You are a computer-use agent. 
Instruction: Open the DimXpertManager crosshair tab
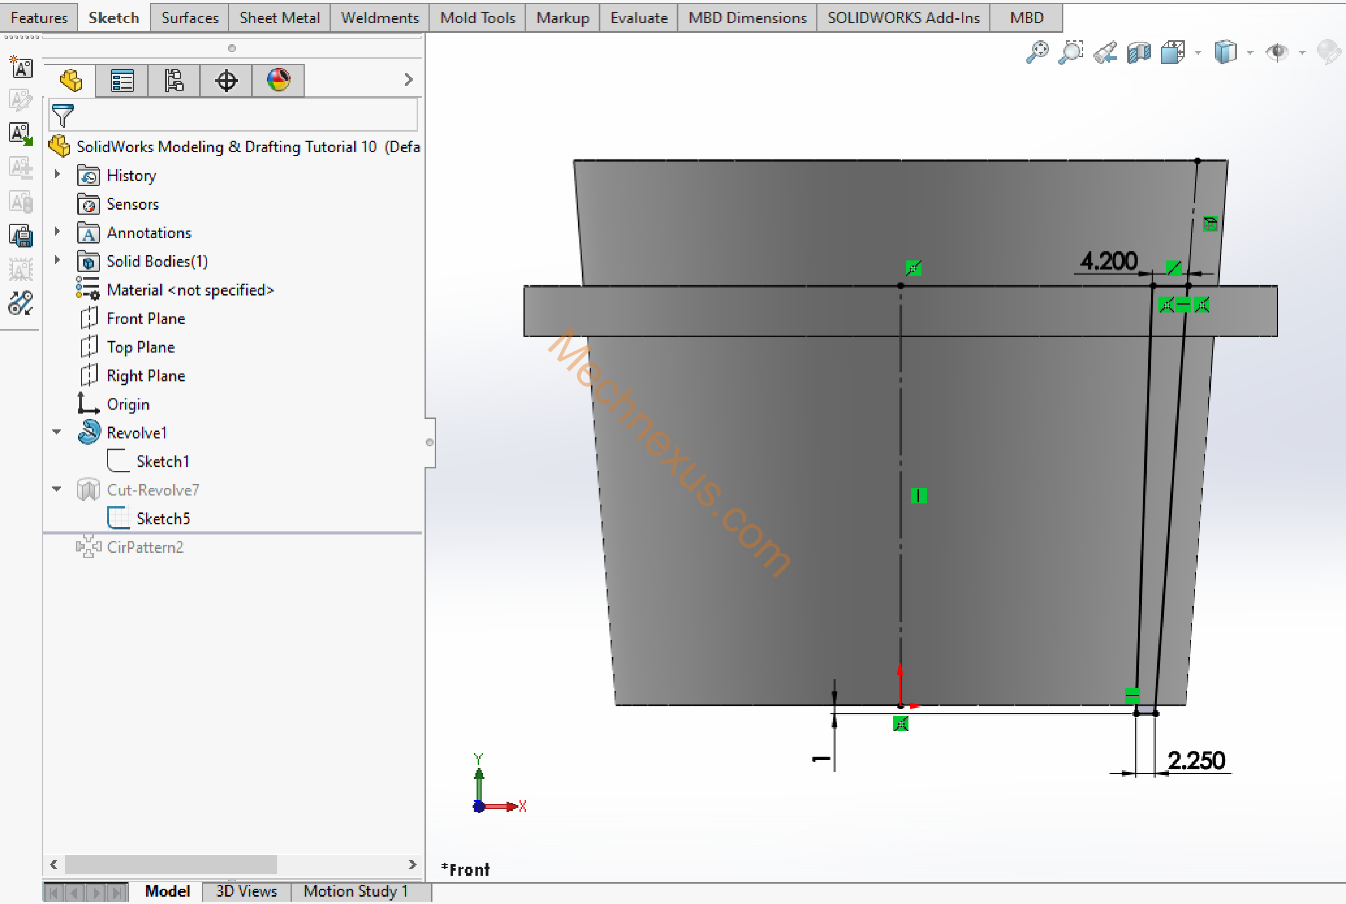pyautogui.click(x=226, y=80)
